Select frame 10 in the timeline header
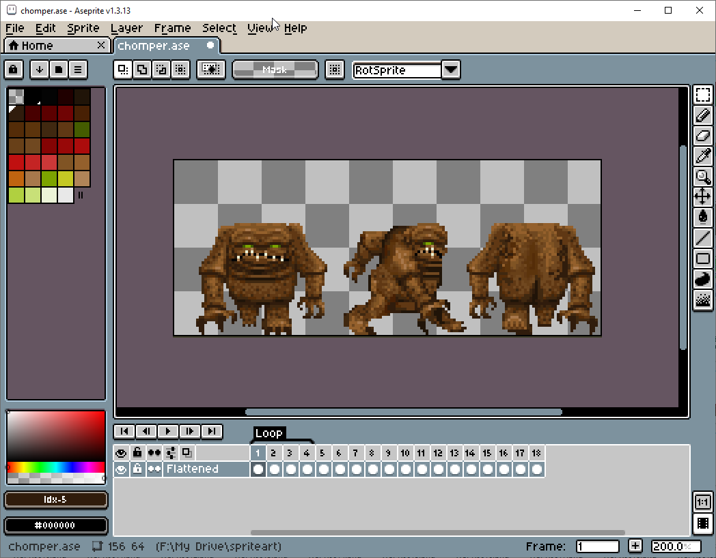Screen dimensions: 716x558 405,453
